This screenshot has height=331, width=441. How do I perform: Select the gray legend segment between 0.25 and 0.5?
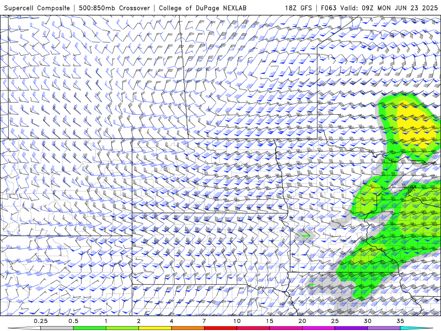57,328
